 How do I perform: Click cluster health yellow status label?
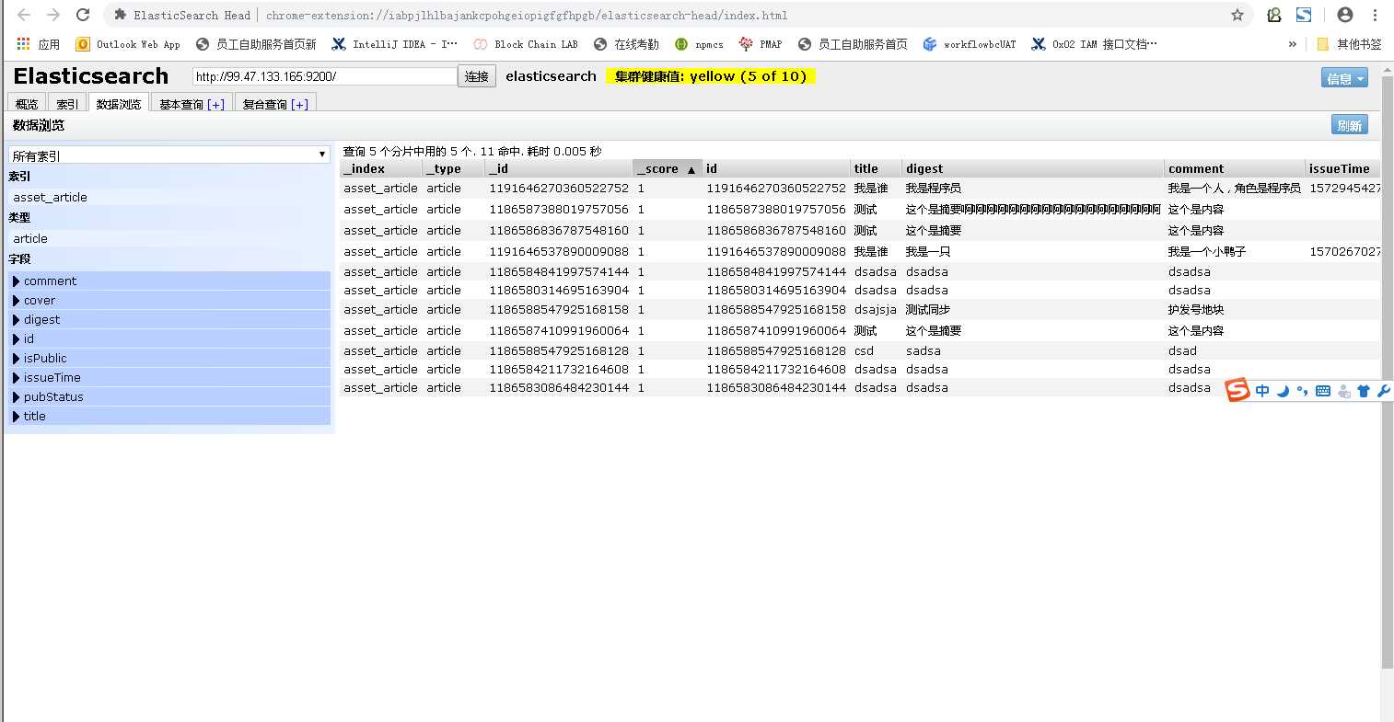click(711, 76)
